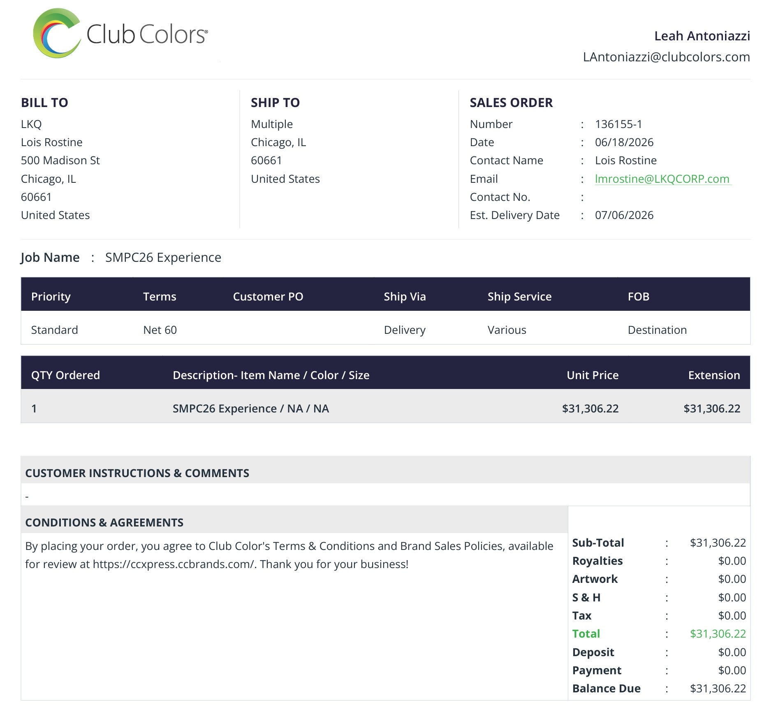This screenshot has width=769, height=715.
Task: Click the LAntoniazzi@clubcolors.com email address
Action: [x=666, y=57]
